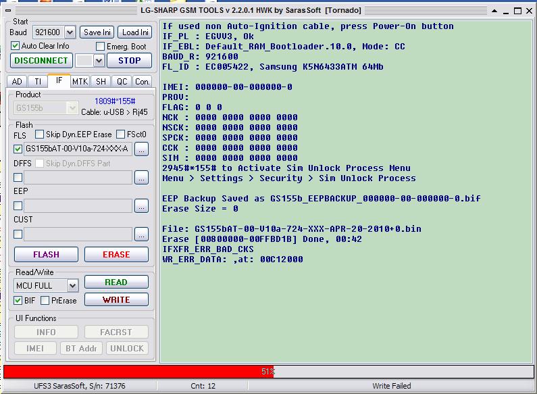Screen dimensions: 537x394
Task: Click the system menu icon in title bar
Action: 8,11
